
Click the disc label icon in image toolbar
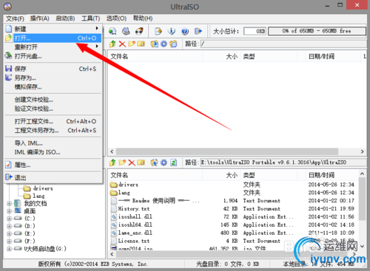(173, 44)
